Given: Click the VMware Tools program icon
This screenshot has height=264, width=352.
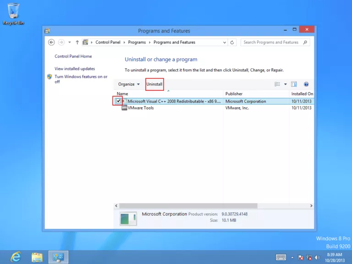Looking at the screenshot, I should coord(124,108).
